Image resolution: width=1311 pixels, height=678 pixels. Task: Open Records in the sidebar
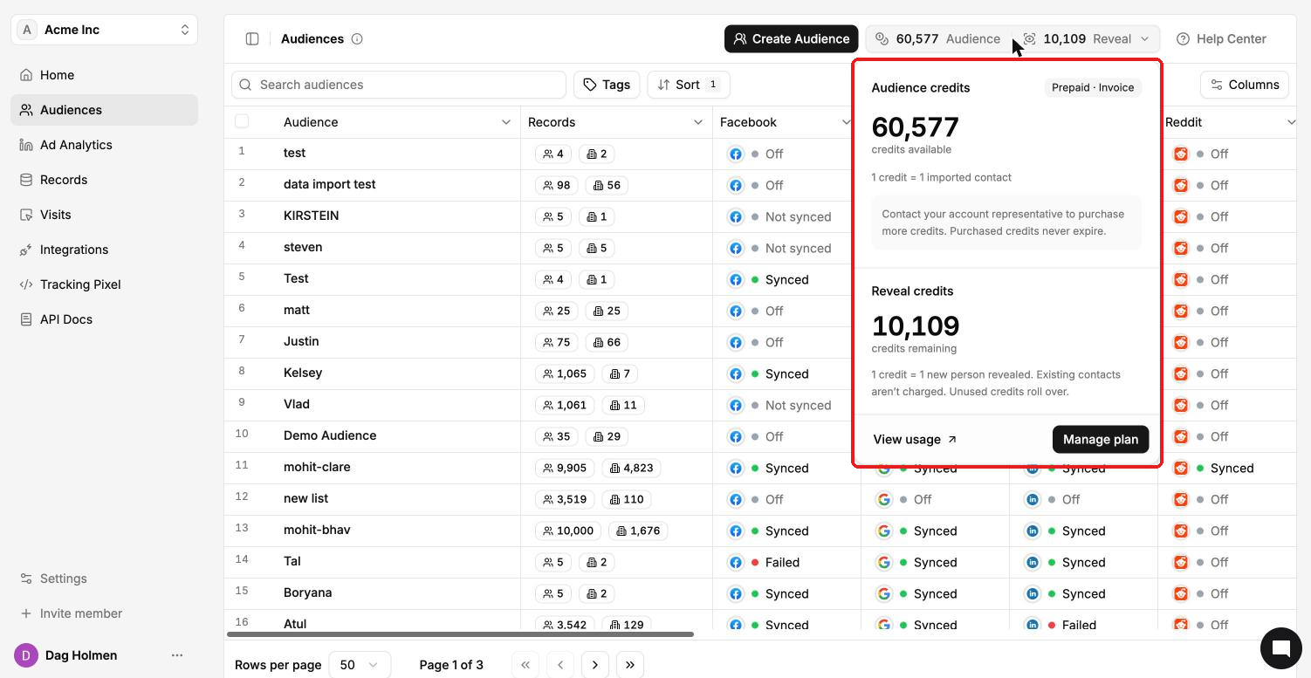pos(105,180)
